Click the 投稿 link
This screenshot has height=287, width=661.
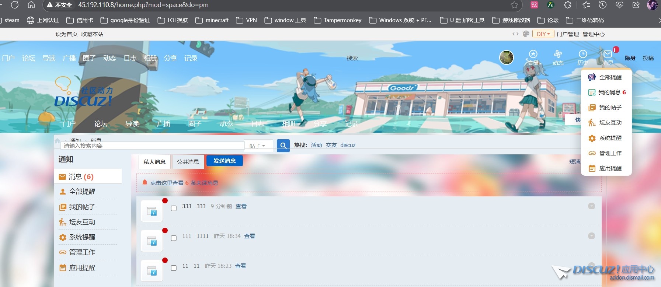pos(648,58)
